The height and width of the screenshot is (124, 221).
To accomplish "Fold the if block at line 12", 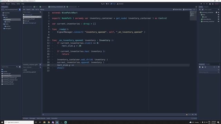I will (x=51, y=43).
